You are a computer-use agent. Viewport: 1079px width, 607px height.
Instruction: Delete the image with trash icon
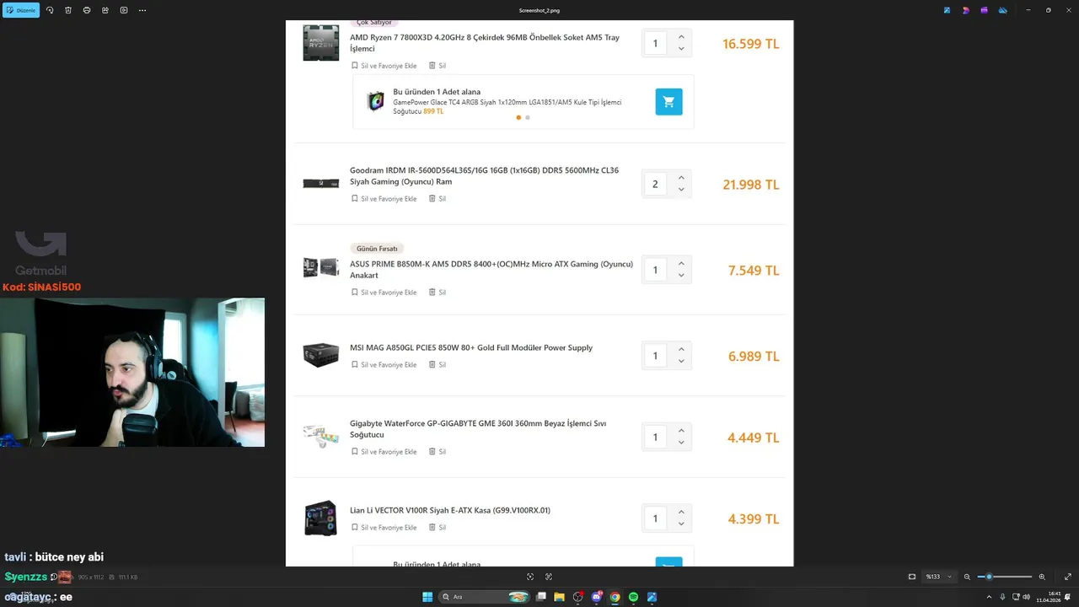pyautogui.click(x=68, y=10)
